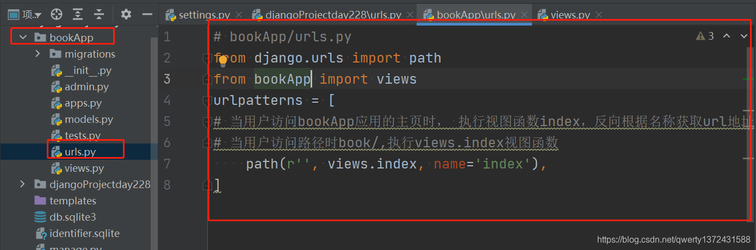Open views.py in project tree
This screenshot has width=756, height=250.
pos(84,168)
